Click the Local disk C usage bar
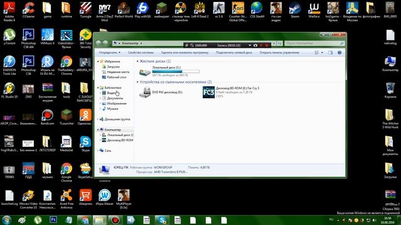The image size is (401, 225). 175,71
